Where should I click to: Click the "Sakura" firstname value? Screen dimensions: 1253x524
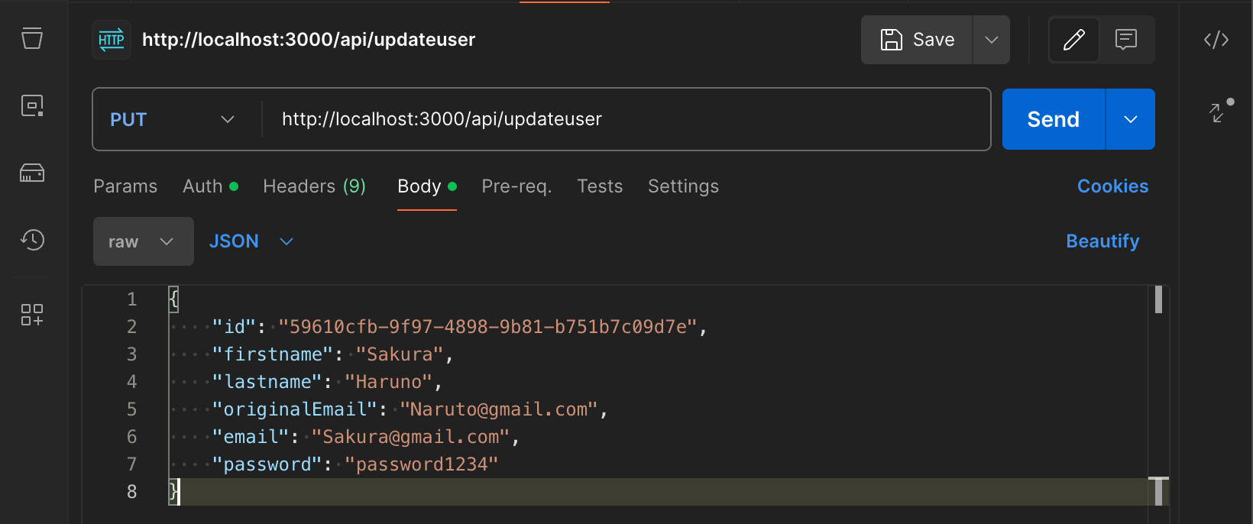coord(400,354)
